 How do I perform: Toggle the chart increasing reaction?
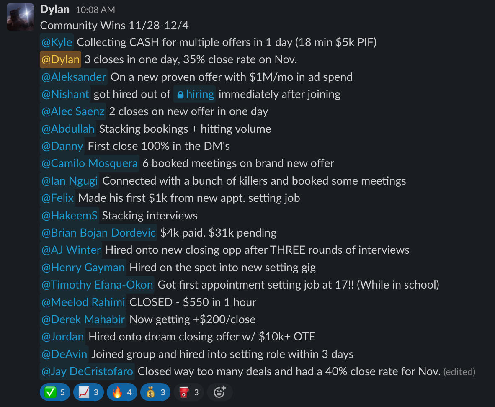(x=88, y=392)
